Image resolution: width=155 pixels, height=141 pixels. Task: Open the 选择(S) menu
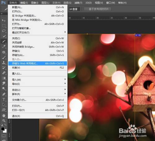point(67,3)
